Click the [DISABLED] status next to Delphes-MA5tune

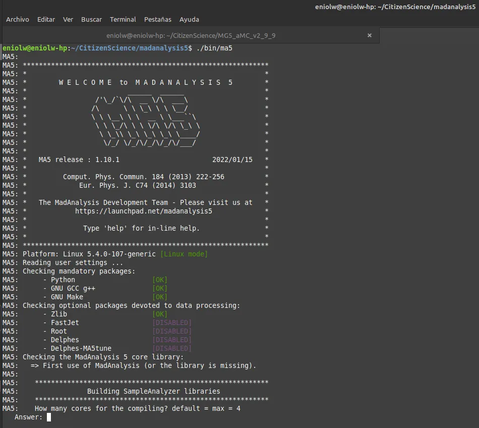click(172, 348)
